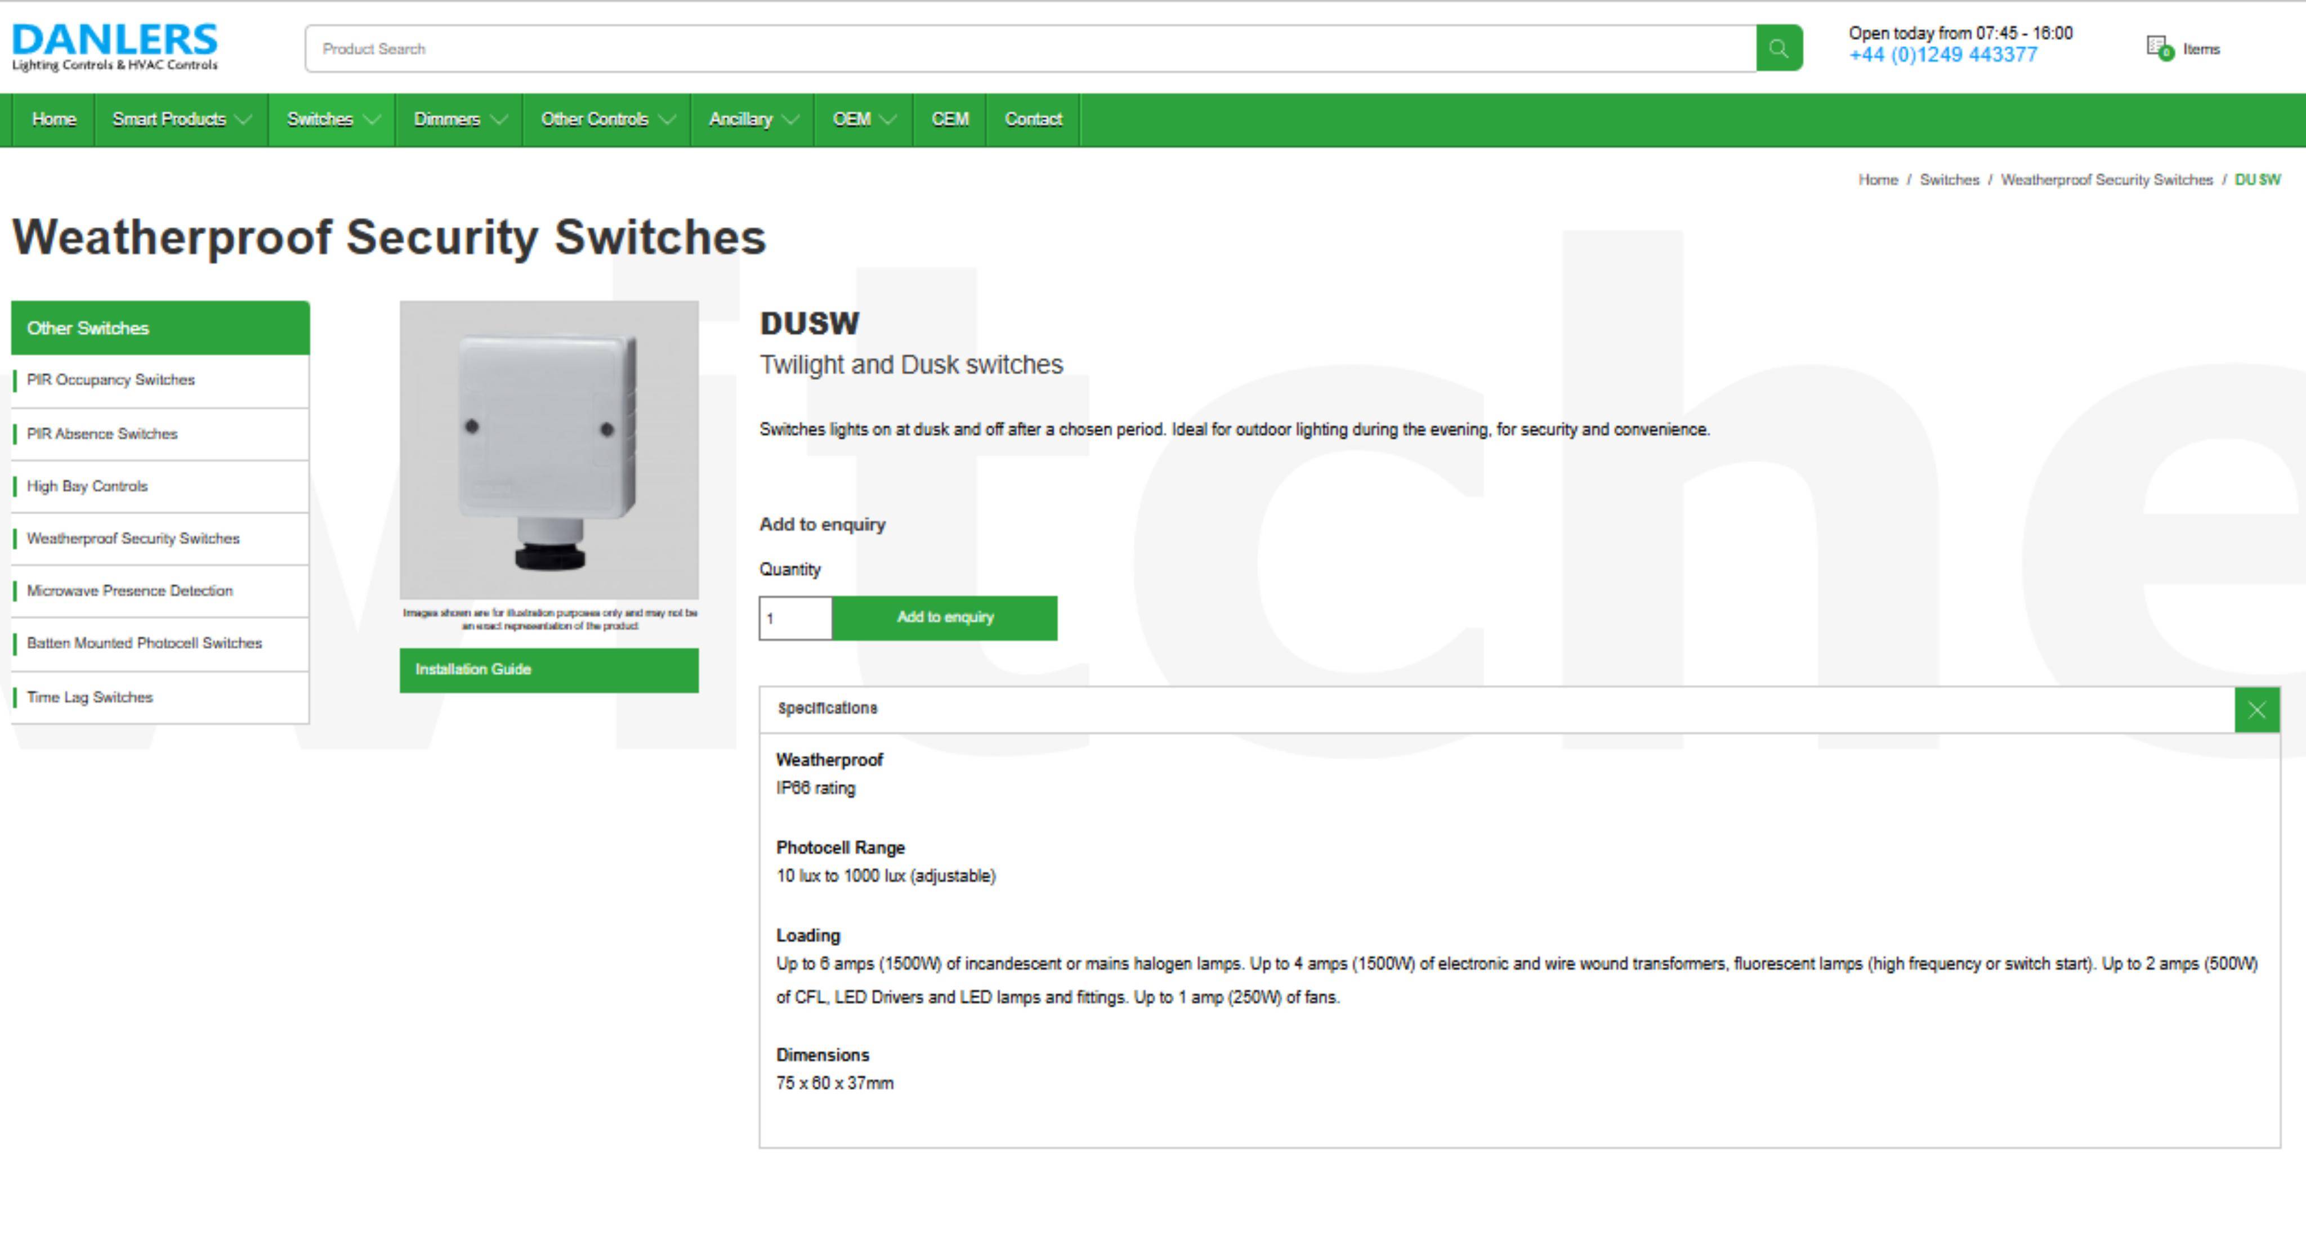
Task: Open Time Lag Switches in sidebar
Action: click(x=160, y=698)
